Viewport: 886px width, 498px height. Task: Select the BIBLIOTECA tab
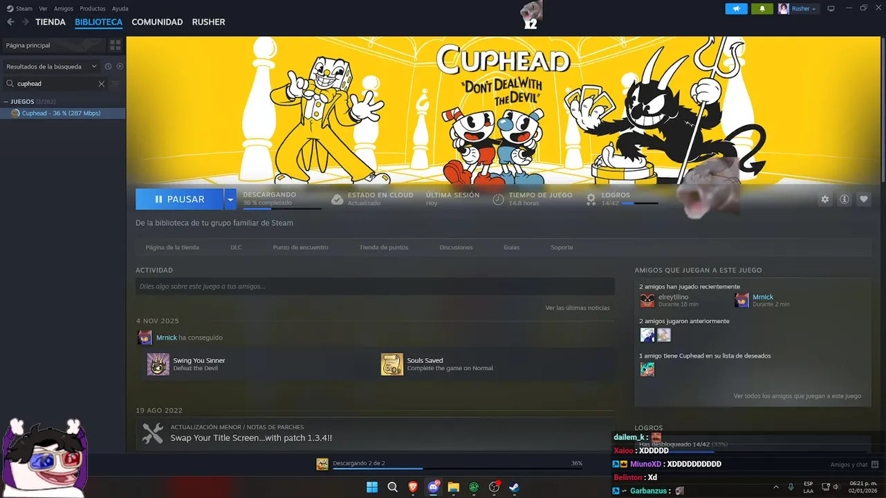tap(99, 22)
